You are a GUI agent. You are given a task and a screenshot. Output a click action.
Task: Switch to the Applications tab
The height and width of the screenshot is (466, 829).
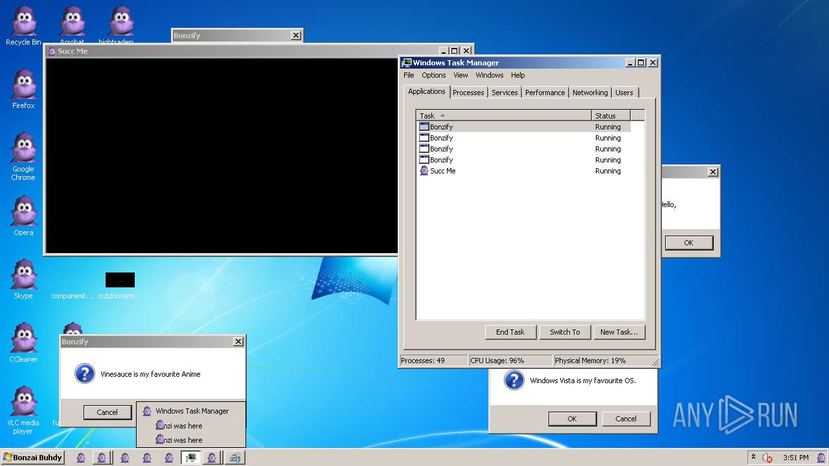click(x=427, y=91)
